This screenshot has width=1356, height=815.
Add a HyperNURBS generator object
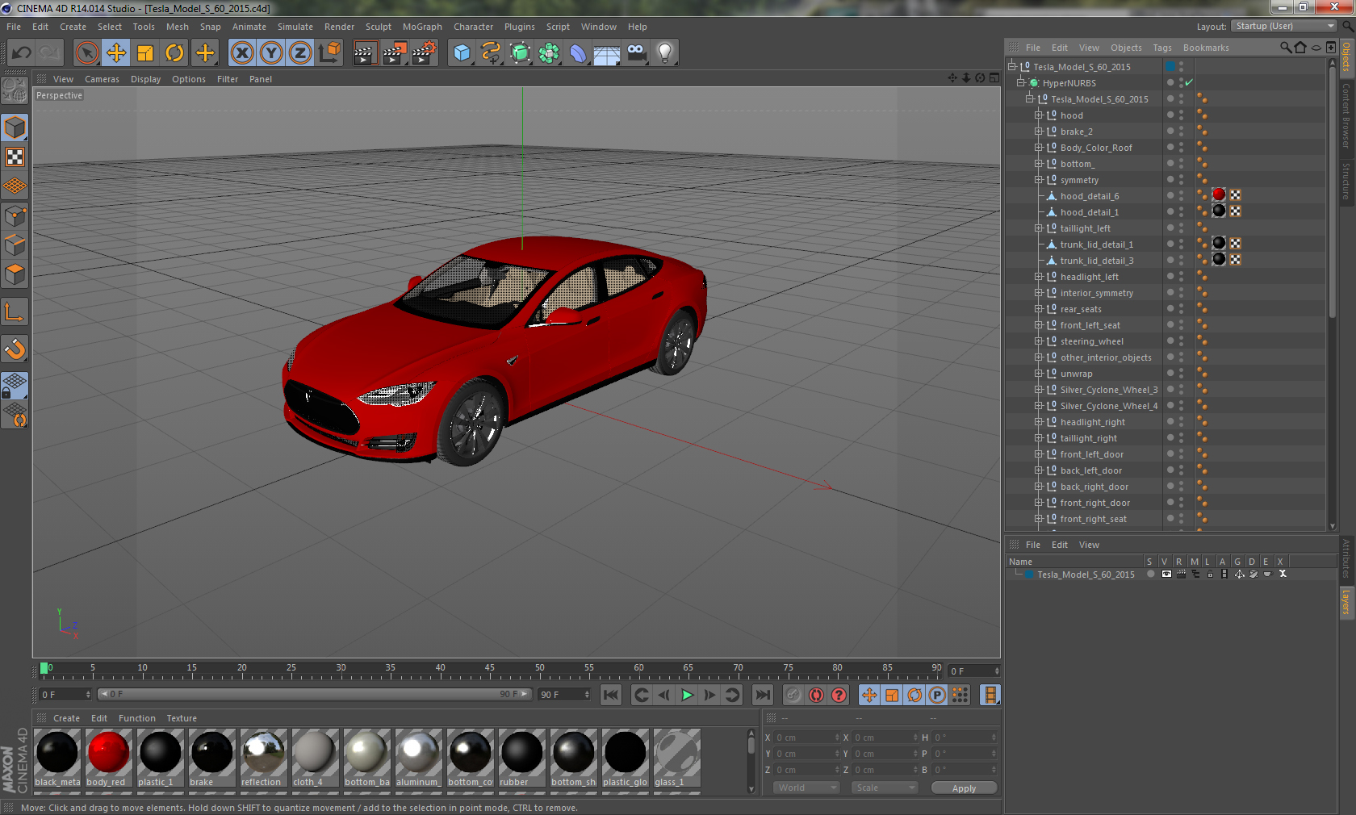point(520,53)
